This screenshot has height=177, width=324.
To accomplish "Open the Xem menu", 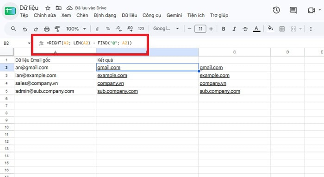I will [66, 15].
